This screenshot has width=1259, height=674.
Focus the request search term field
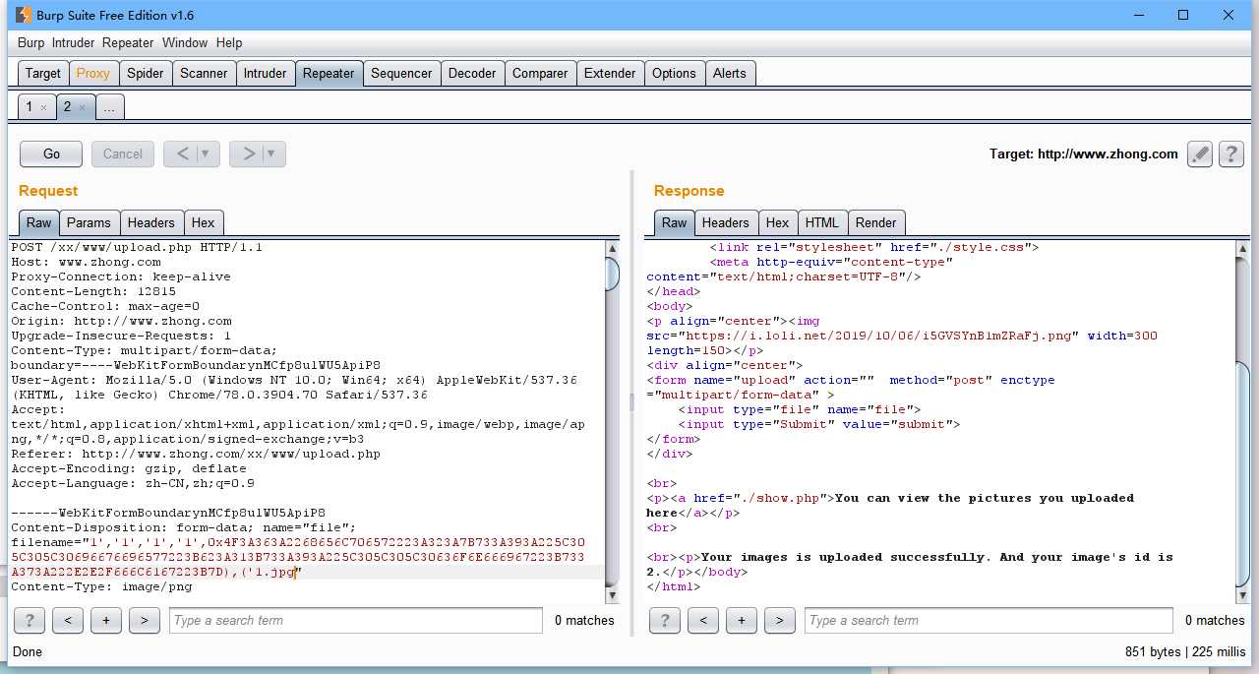click(355, 620)
